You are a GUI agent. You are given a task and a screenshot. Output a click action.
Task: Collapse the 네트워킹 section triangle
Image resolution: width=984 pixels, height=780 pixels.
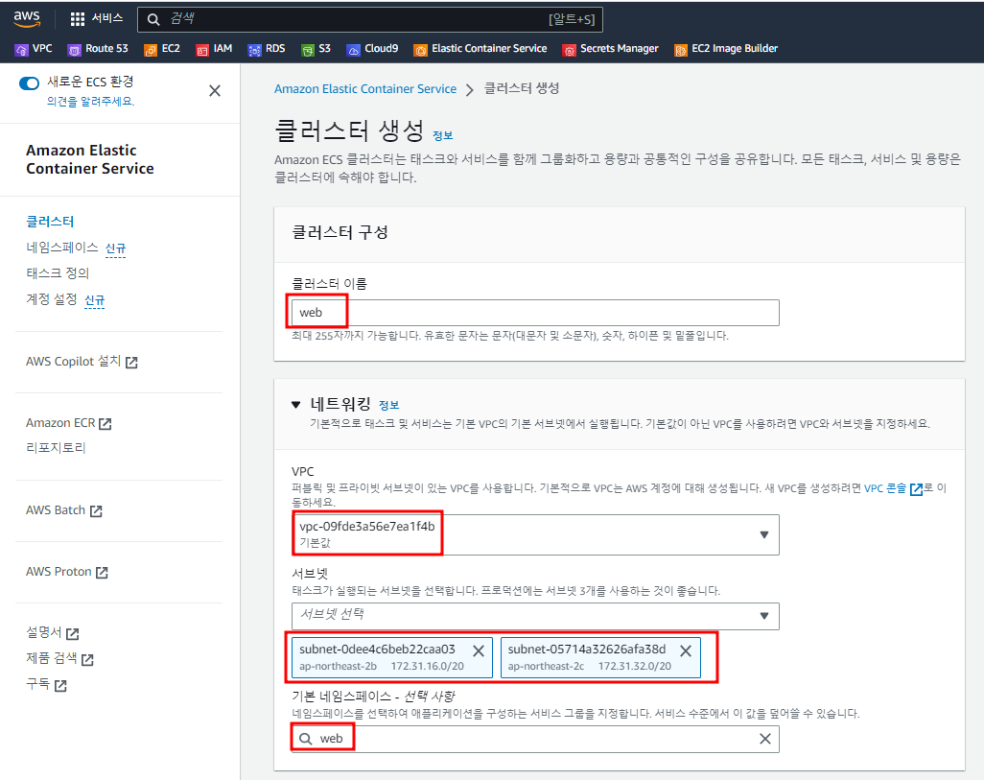296,405
